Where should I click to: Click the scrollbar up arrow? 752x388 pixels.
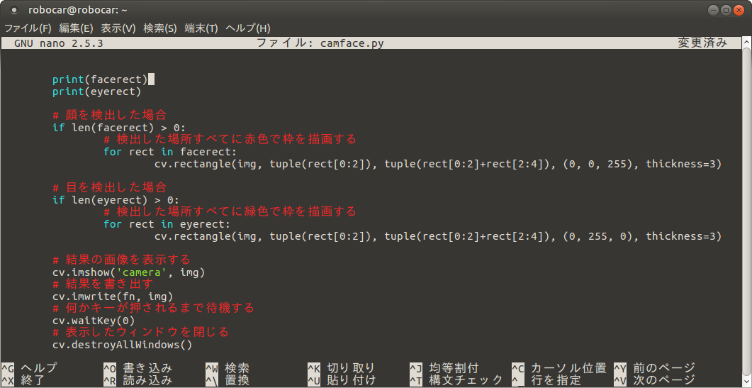point(746,43)
